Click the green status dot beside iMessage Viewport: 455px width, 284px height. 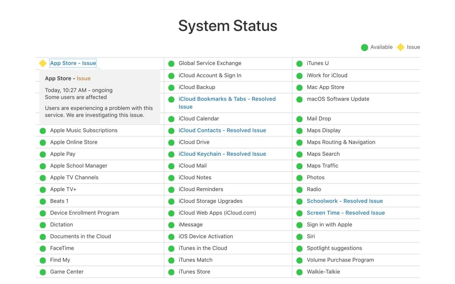[x=171, y=225]
